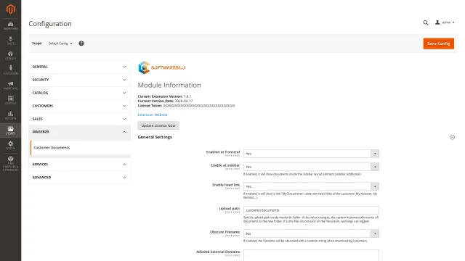Click the Current Extension Version text
The width and height of the screenshot is (465, 261).
[x=165, y=96]
